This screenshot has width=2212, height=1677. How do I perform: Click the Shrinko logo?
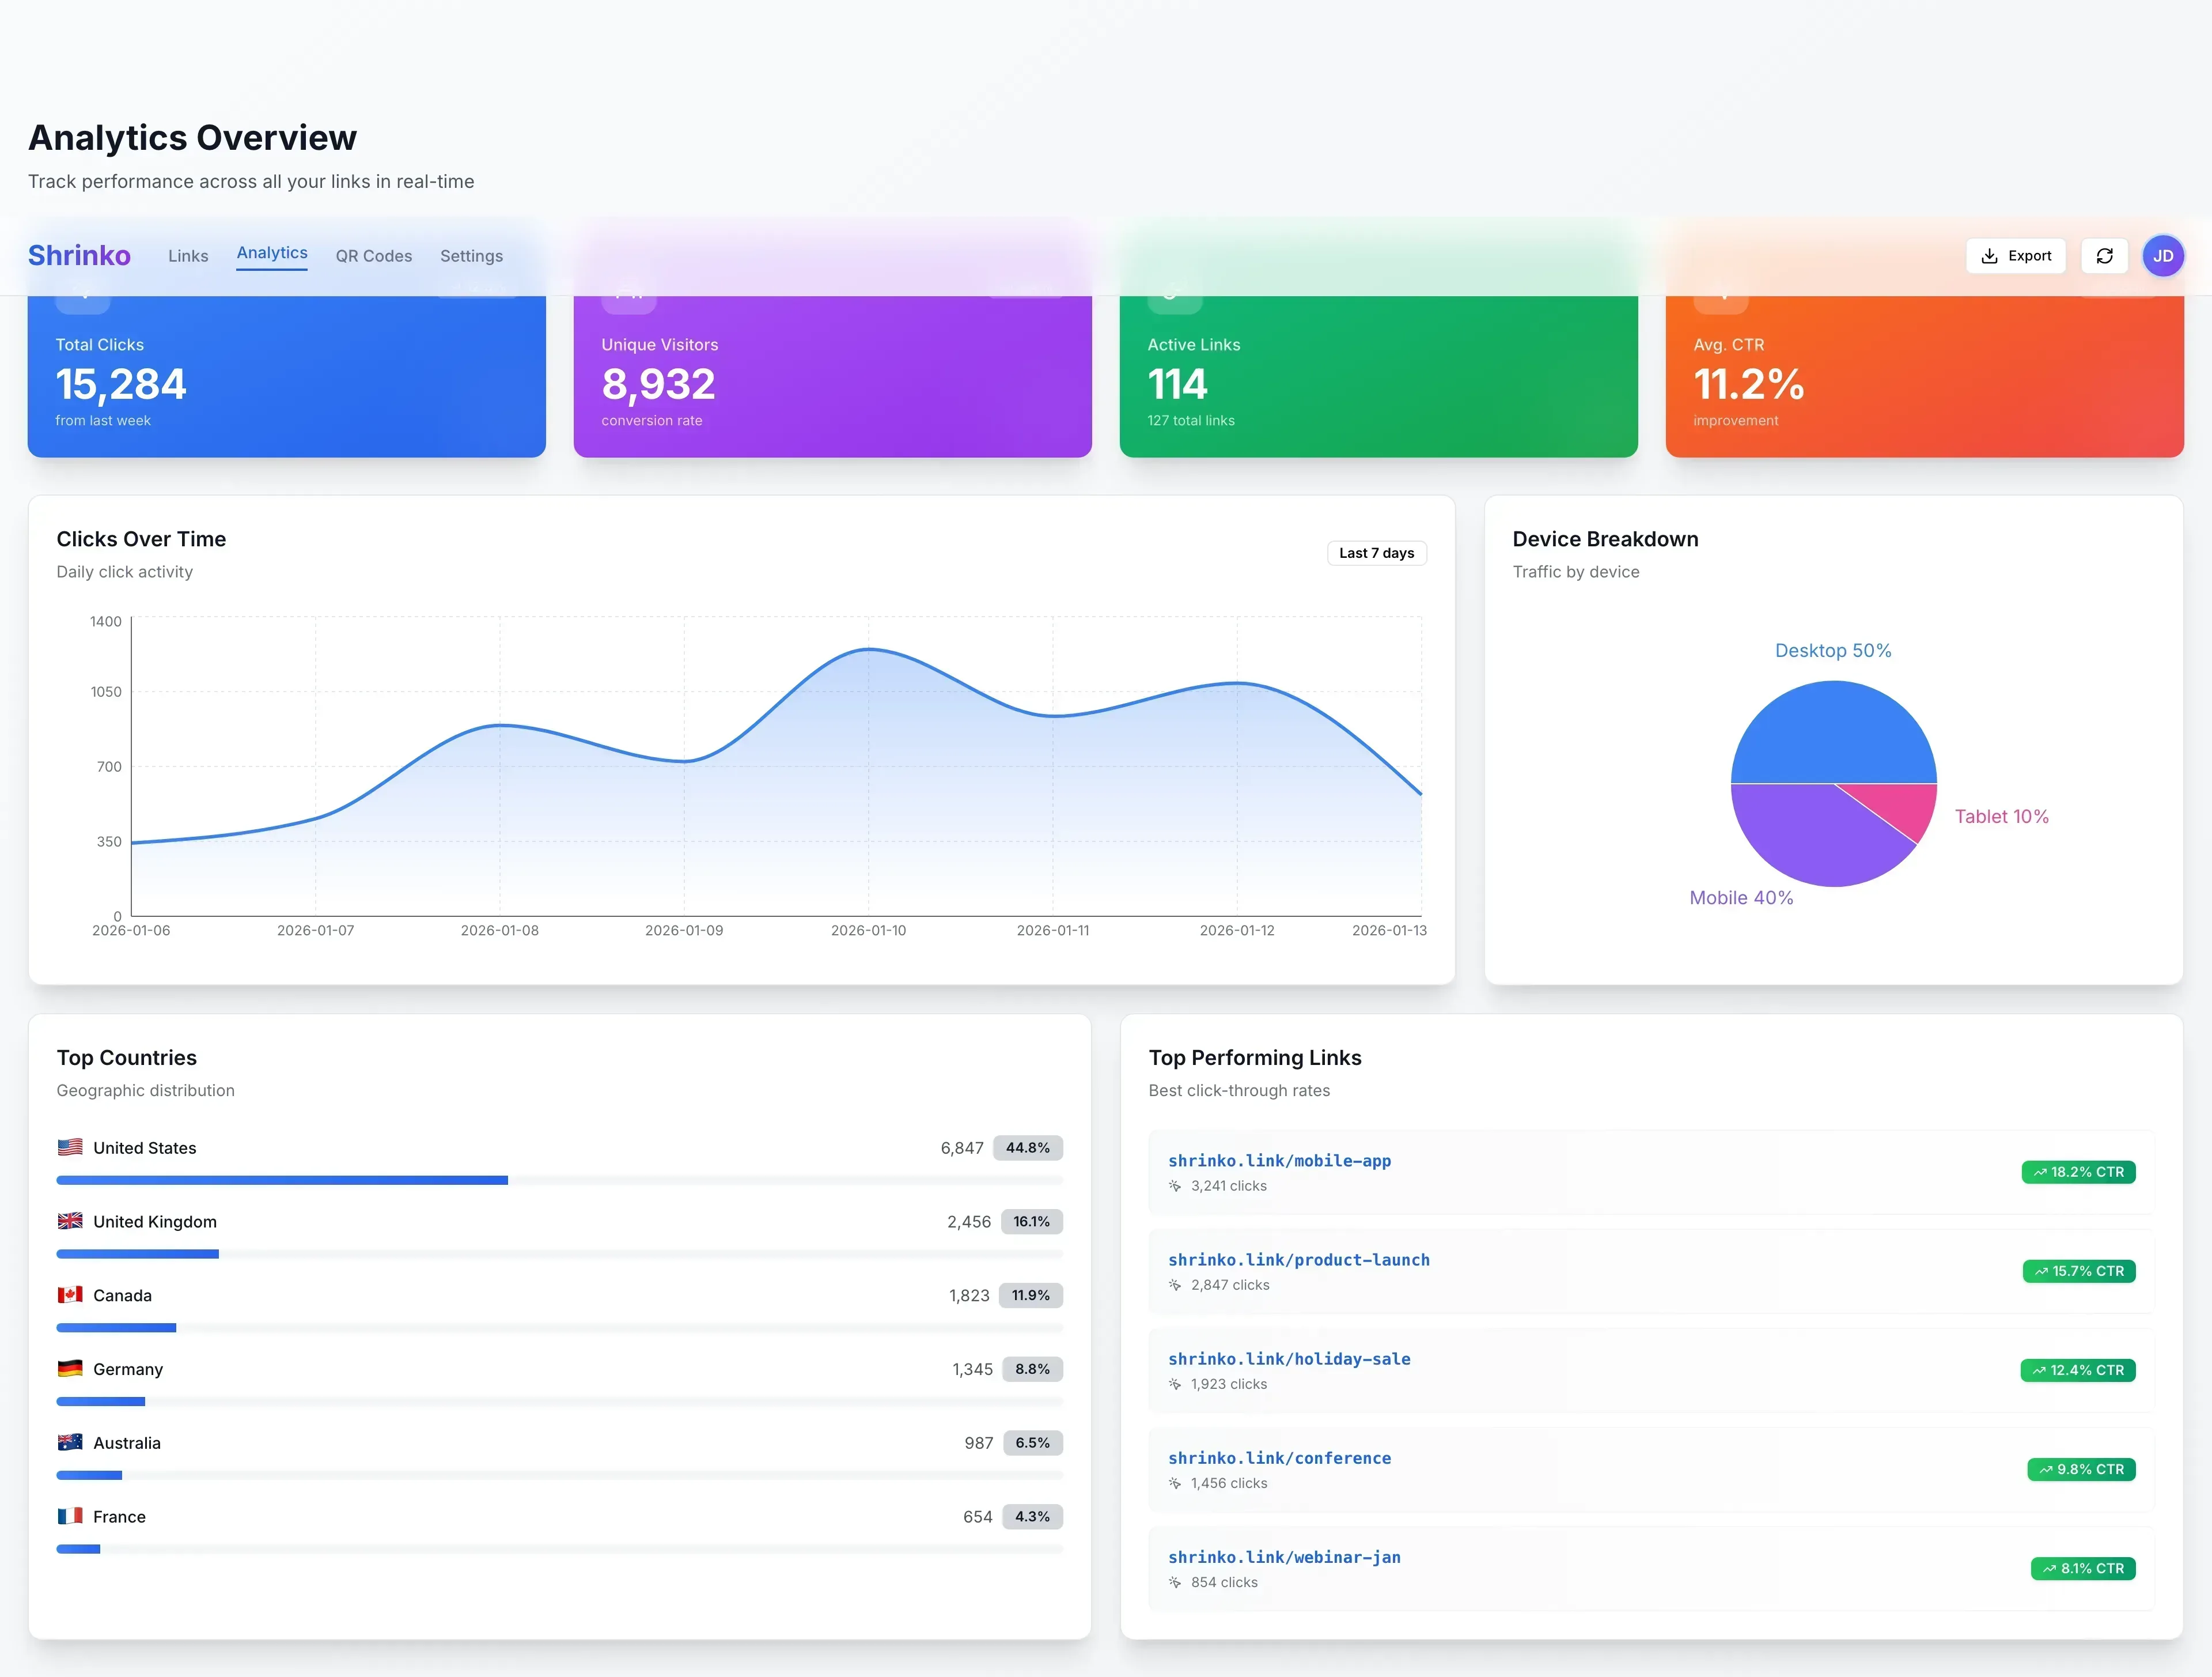point(79,255)
